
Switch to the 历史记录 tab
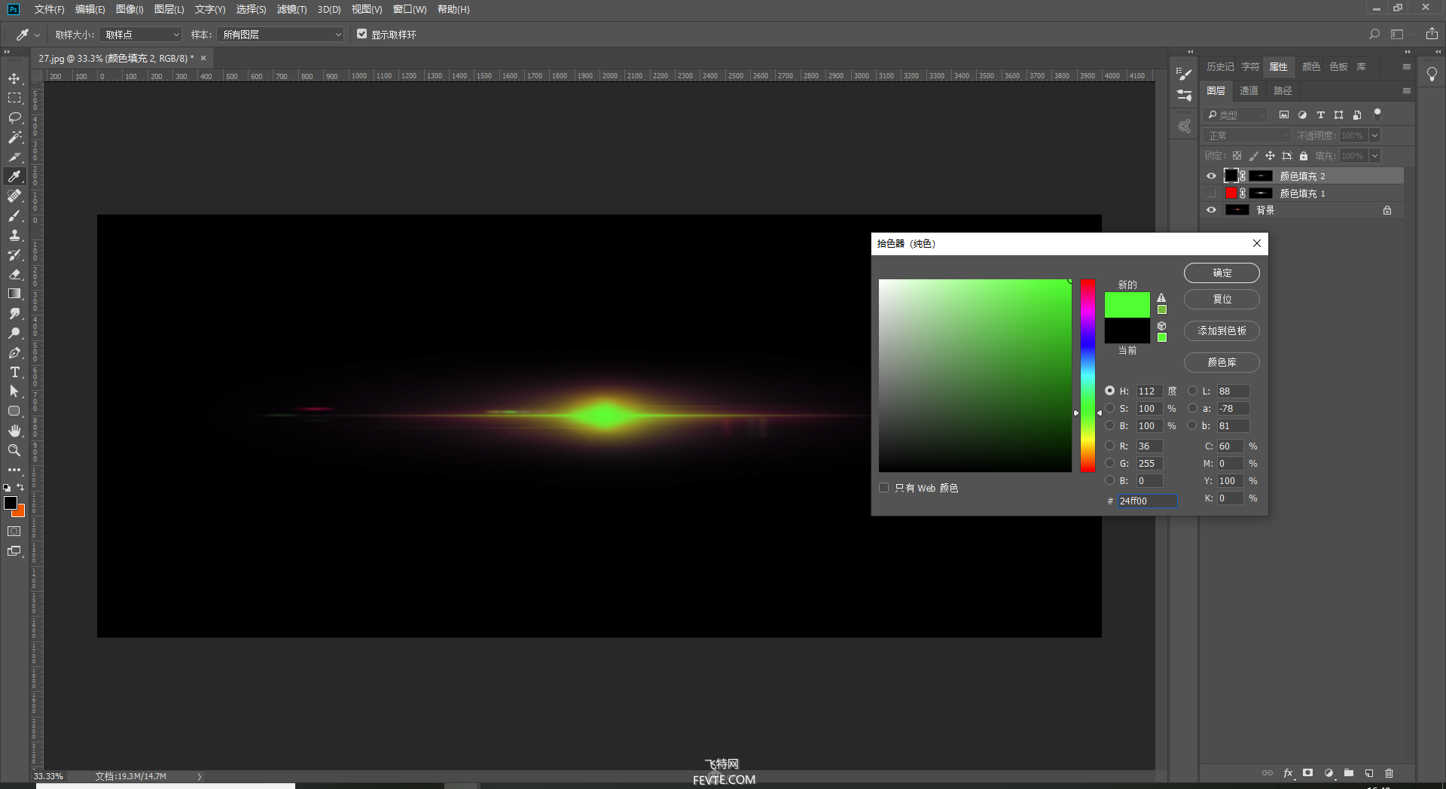1220,66
